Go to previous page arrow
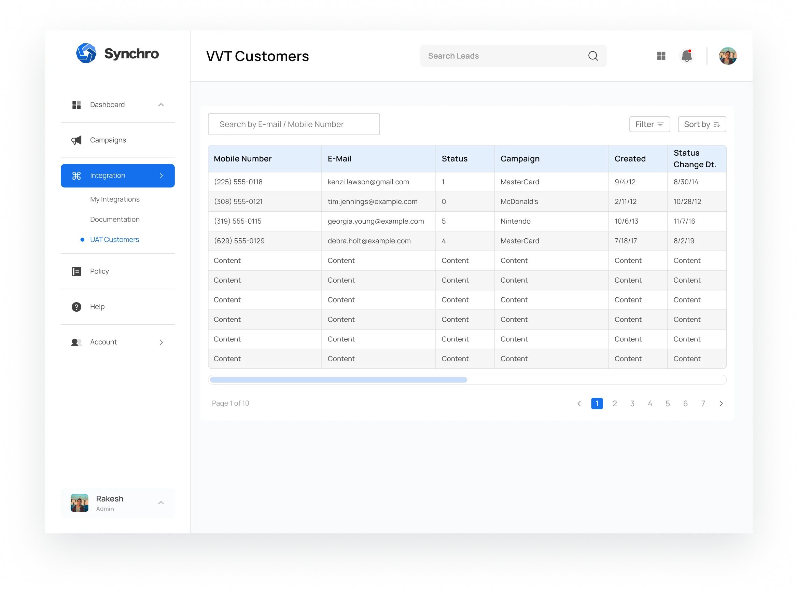This screenshot has height=592, width=797. click(x=579, y=404)
